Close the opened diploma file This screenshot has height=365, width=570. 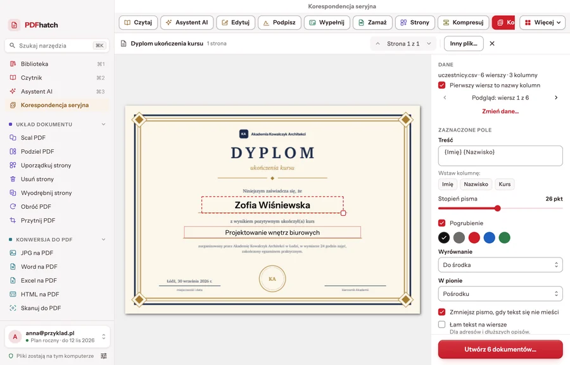(x=492, y=44)
